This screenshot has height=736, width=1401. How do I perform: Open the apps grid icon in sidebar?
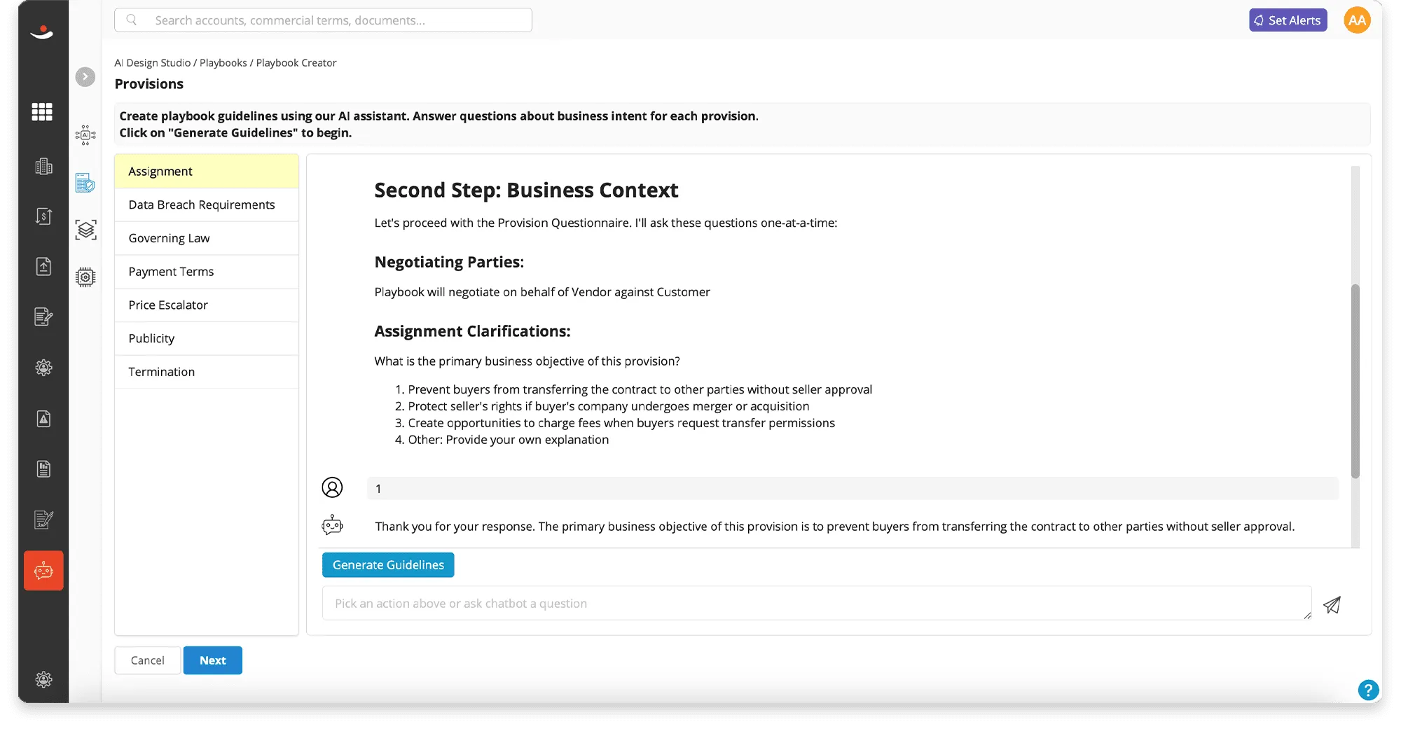pos(43,112)
